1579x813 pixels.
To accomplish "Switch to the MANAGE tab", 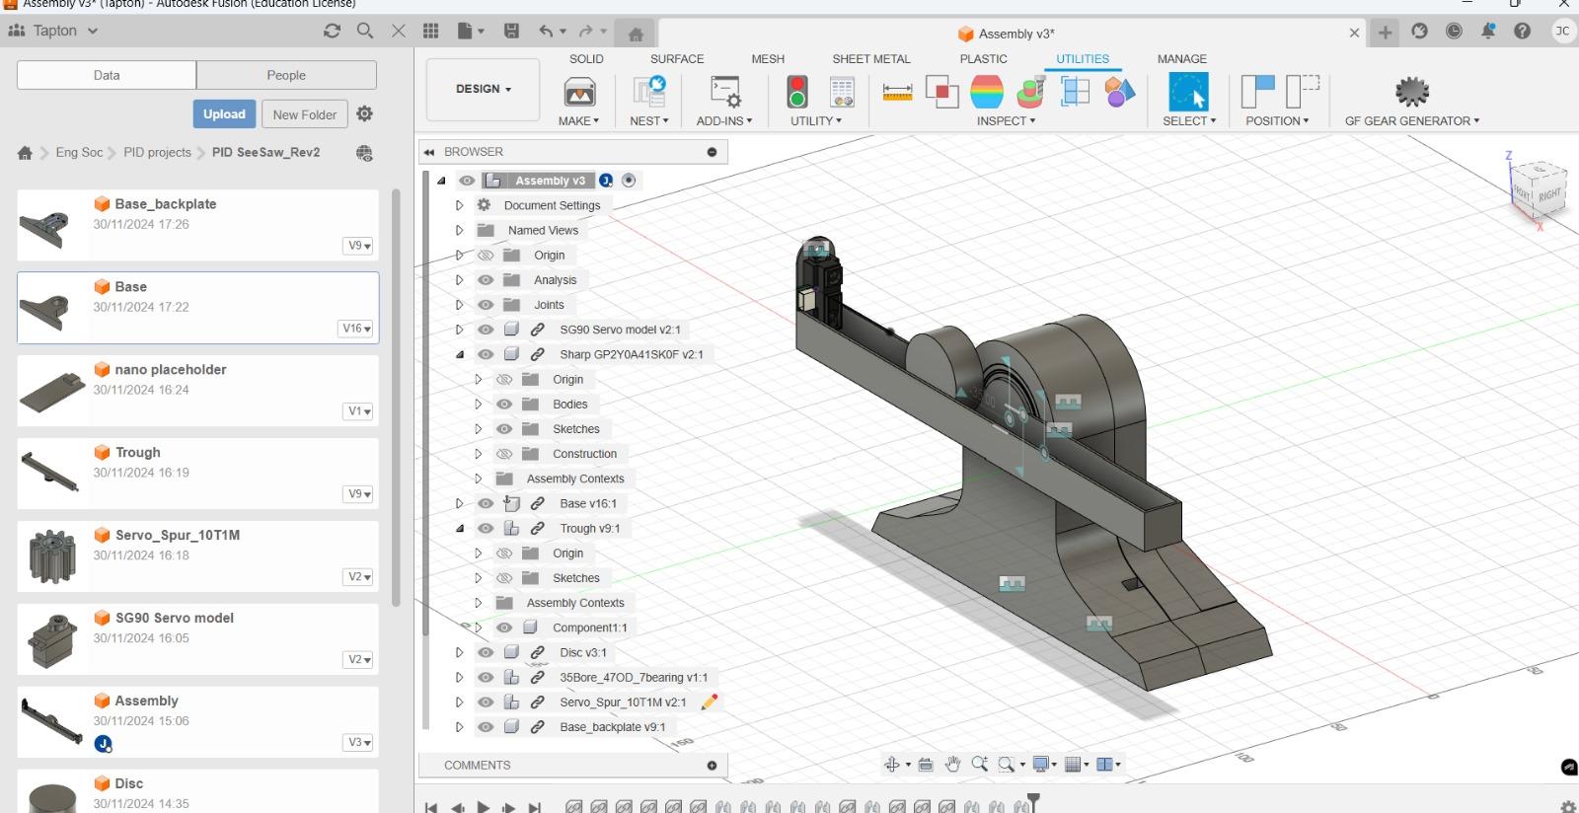I will (1182, 59).
